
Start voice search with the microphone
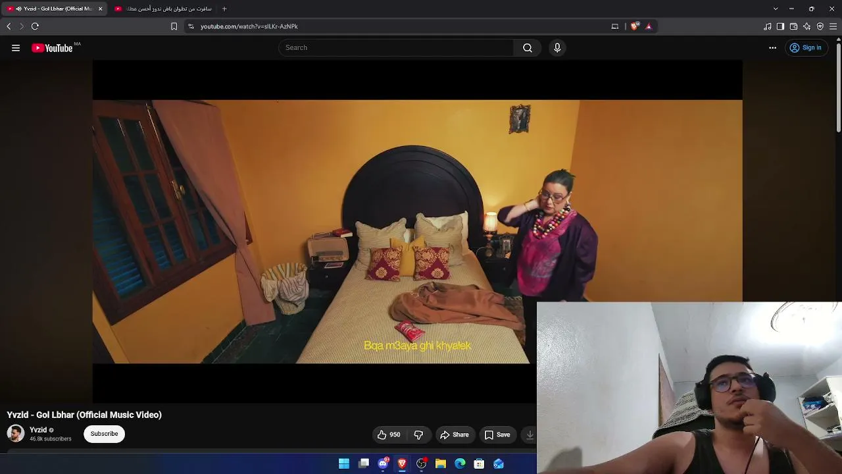[557, 47]
